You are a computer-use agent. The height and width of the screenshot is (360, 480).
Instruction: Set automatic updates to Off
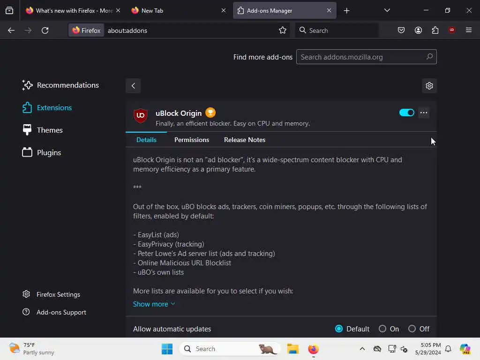click(x=412, y=329)
